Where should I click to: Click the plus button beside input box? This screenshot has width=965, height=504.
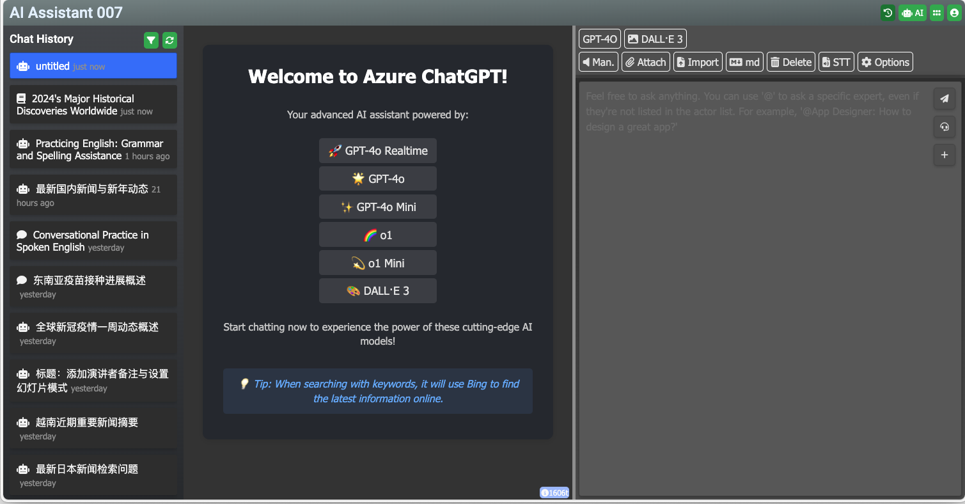[x=944, y=155]
